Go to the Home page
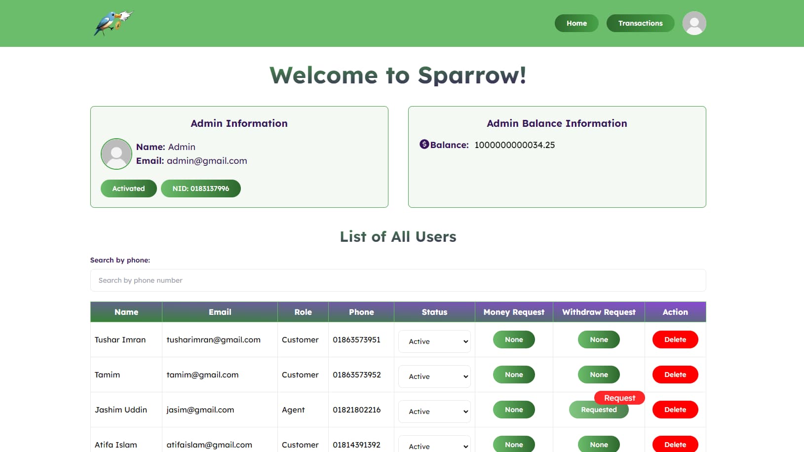 (x=576, y=23)
